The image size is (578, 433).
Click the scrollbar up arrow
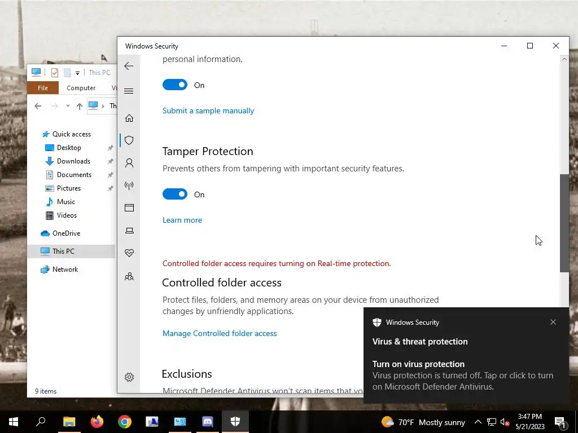tap(564, 59)
